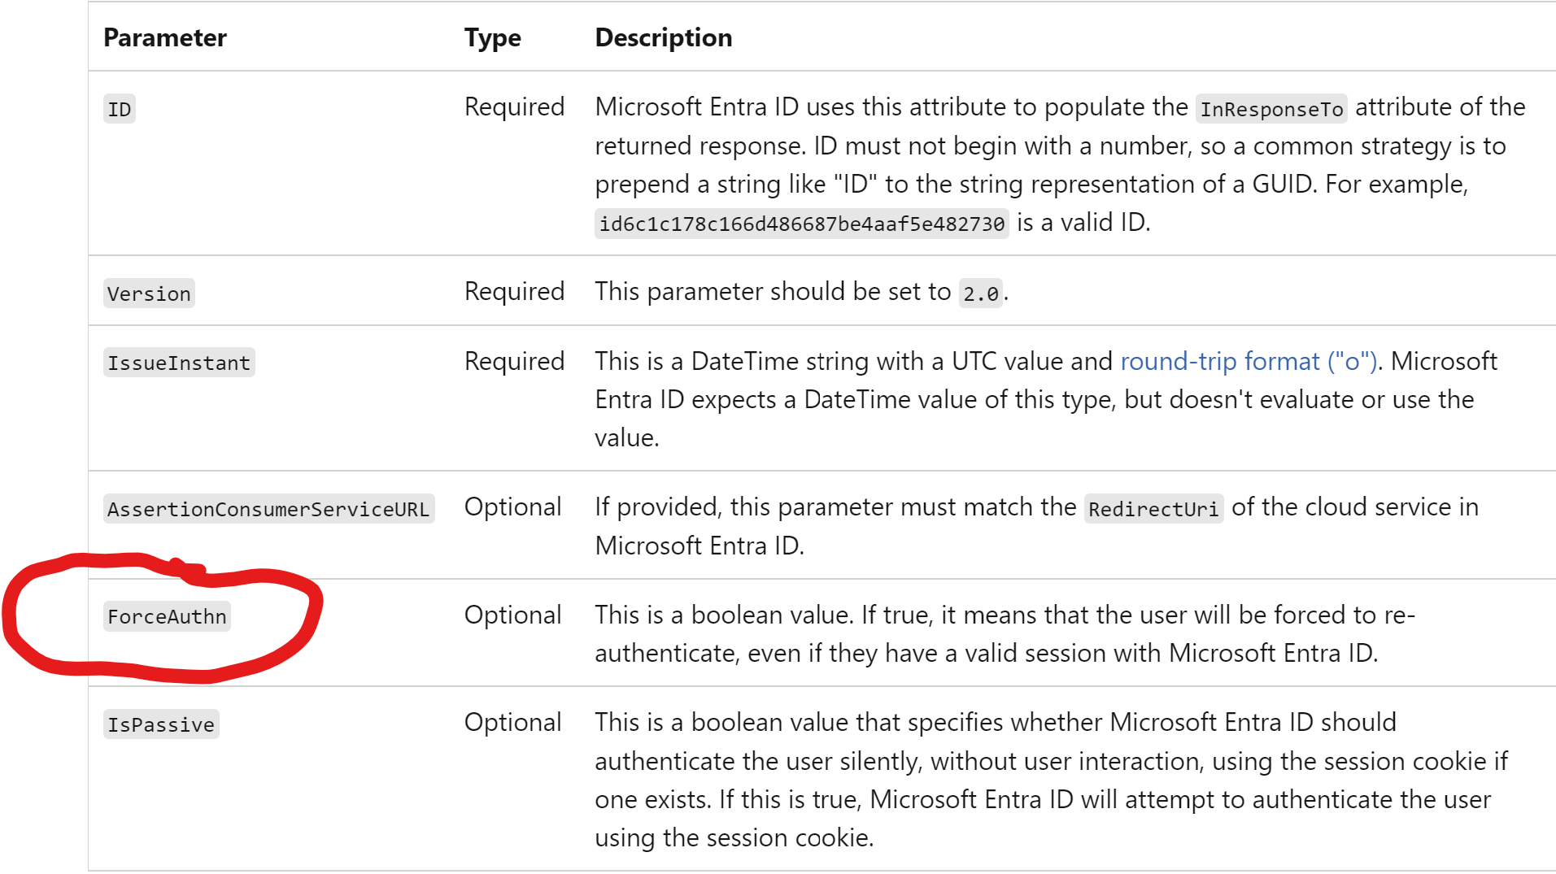Click Optional in the AssertionConsumerServiceURL row
Viewport: 1556px width, 874px height.
pyautogui.click(x=512, y=507)
